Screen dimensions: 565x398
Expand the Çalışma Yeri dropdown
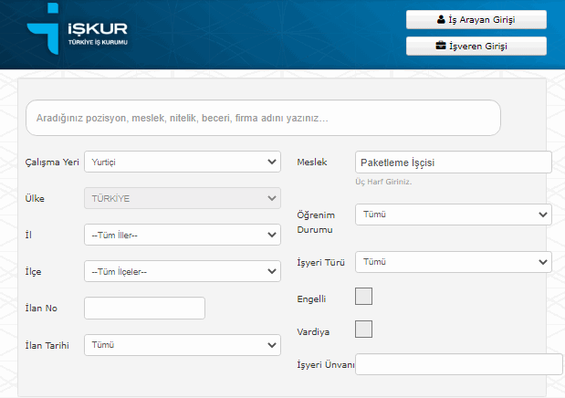pos(182,162)
